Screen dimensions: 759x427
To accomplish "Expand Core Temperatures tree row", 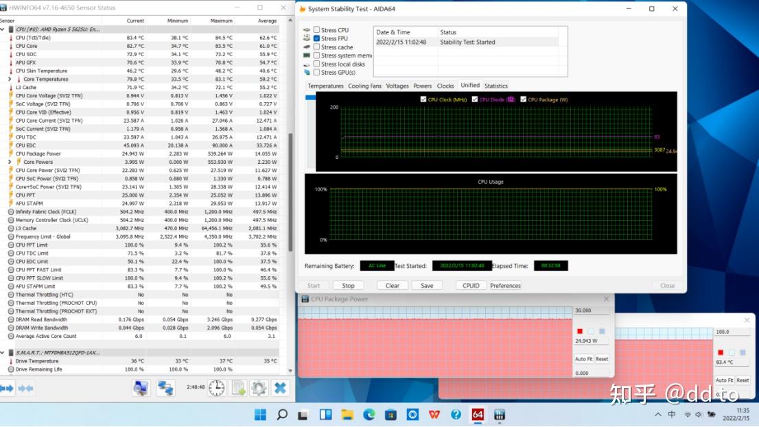I will pos(10,80).
